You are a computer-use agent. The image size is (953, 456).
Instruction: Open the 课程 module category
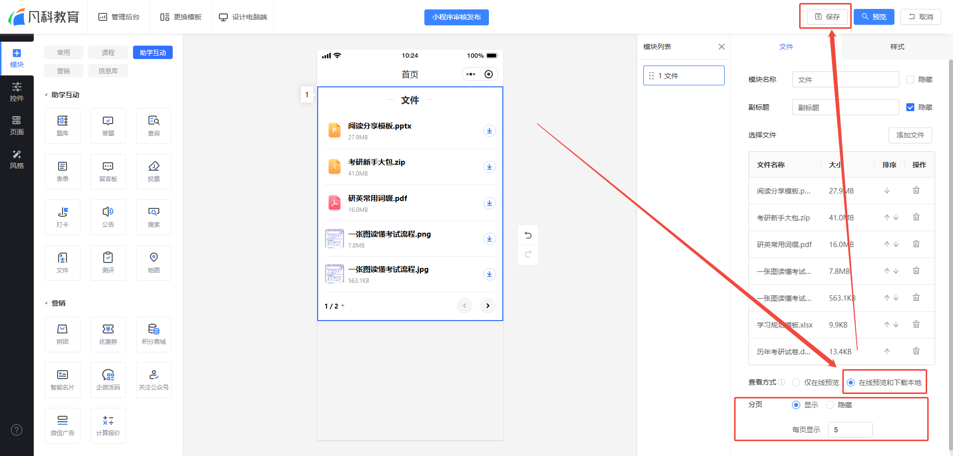click(x=108, y=53)
